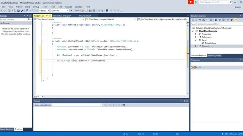Click in the Search Solution Explorer field
Screen dimensions: 243x136
pos(217,24)
